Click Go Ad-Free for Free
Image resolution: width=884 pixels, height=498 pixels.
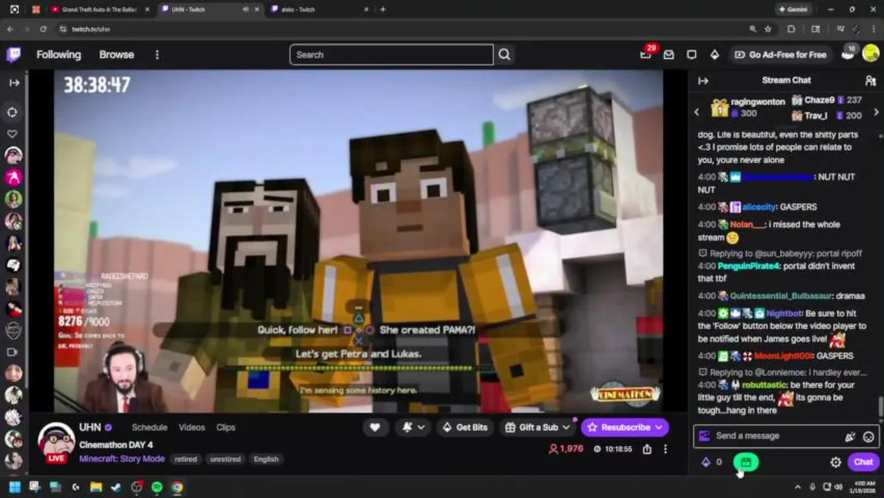click(x=780, y=55)
